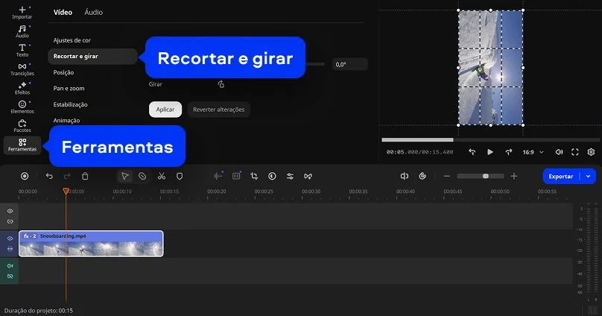Edit the rotation angle 0,0° field
Image resolution: width=602 pixels, height=316 pixels.
pos(349,65)
